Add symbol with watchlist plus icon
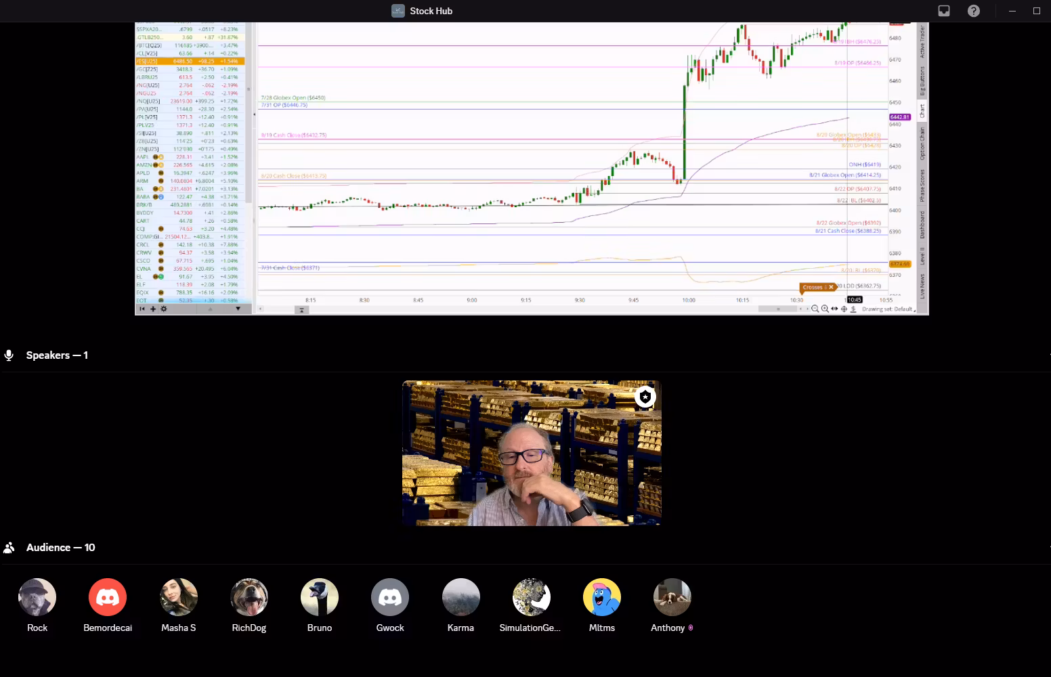Image resolution: width=1051 pixels, height=677 pixels. (x=153, y=309)
